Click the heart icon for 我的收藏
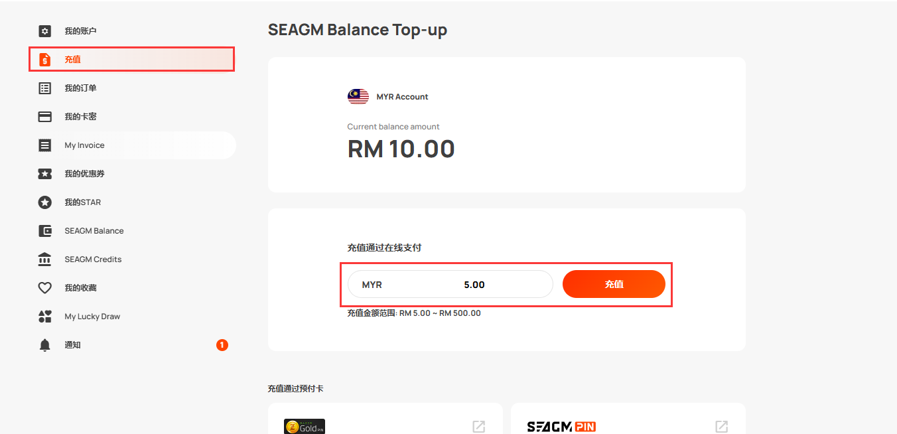The image size is (897, 434). 44,288
